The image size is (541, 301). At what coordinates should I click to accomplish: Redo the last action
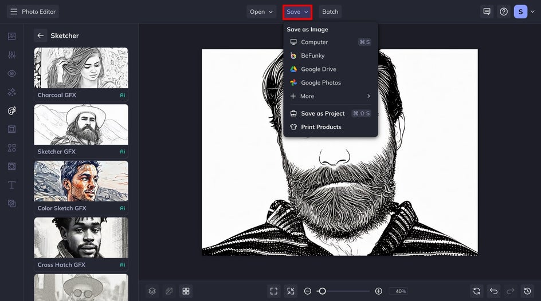coord(511,291)
